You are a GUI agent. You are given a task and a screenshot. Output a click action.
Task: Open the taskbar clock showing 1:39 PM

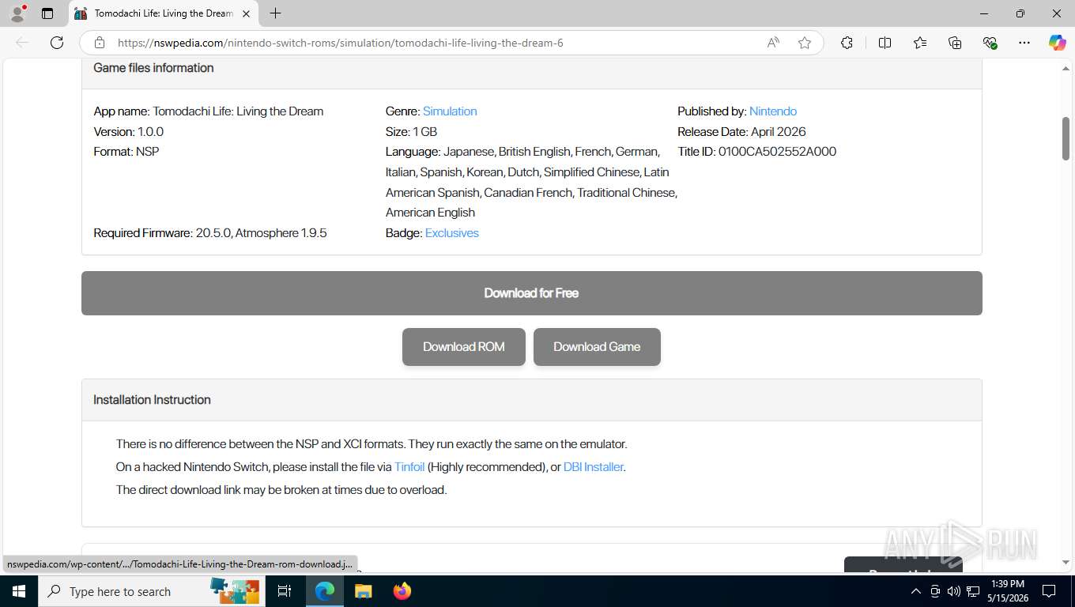click(1007, 591)
